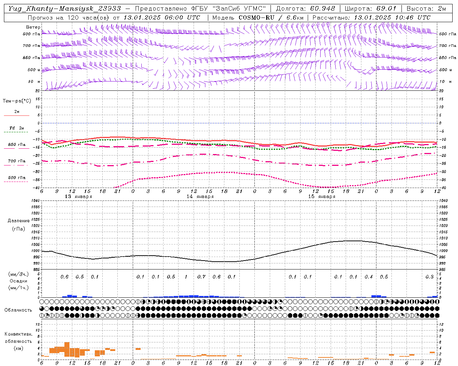Click the Ветер panel label

click(33, 27)
